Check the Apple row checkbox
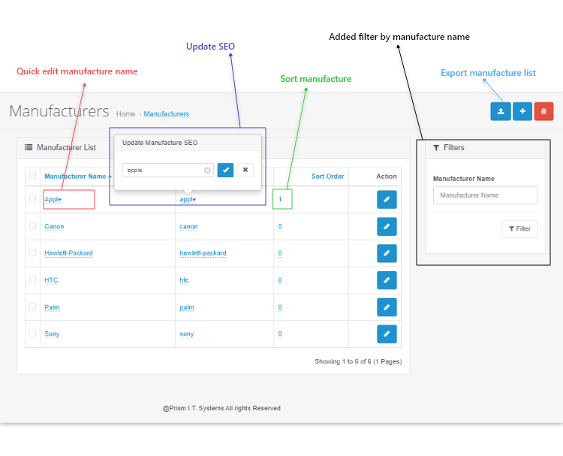563x456 pixels. coord(33,199)
